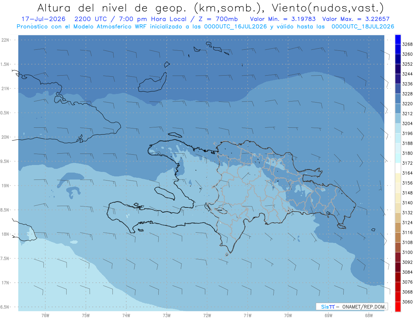Click the longitude axis label '71W'

pos(247,316)
